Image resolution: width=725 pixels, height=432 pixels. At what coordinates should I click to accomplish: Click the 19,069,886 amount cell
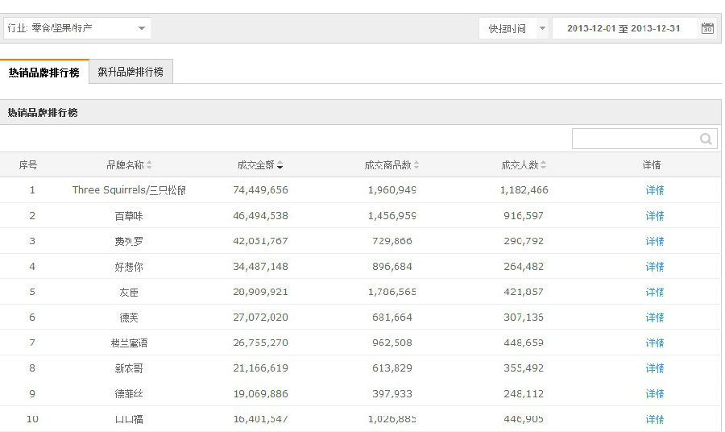260,394
